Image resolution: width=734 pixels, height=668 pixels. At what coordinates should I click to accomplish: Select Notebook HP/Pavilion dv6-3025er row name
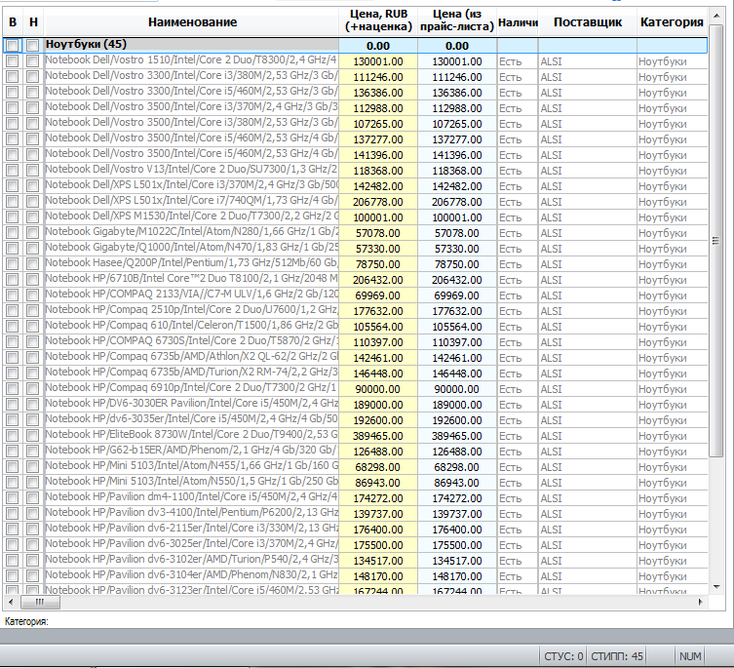tap(191, 543)
